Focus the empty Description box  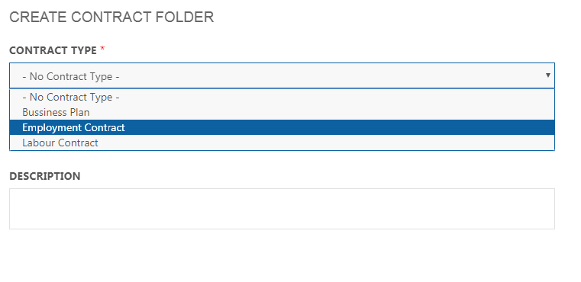(x=282, y=209)
